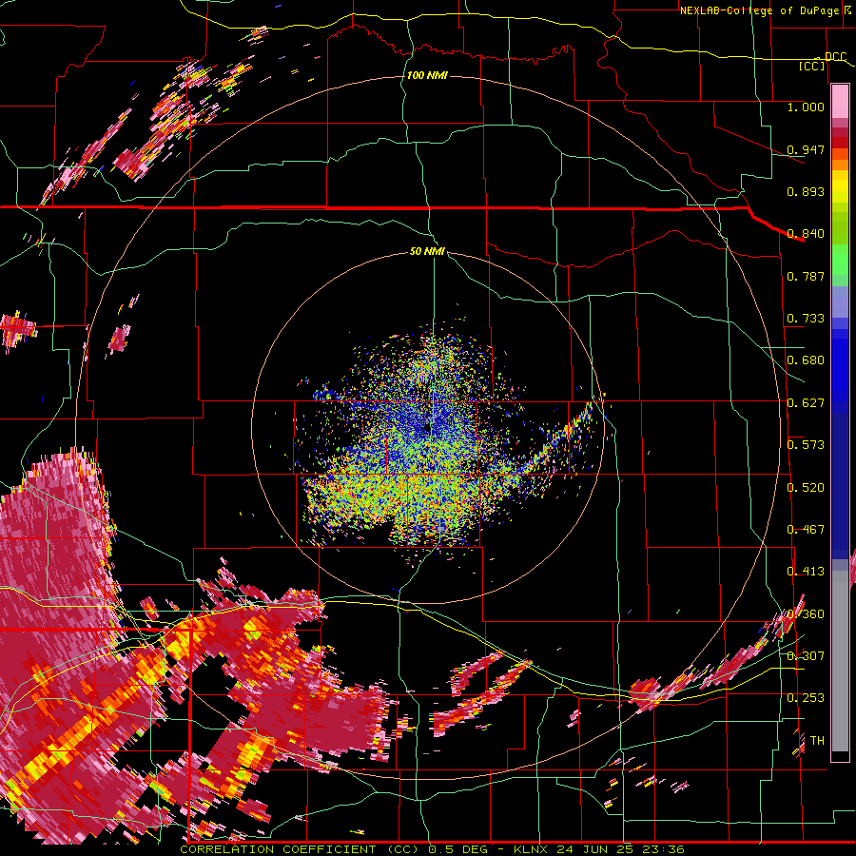
Task: Click the "TH" threshold label
Action: click(x=817, y=741)
